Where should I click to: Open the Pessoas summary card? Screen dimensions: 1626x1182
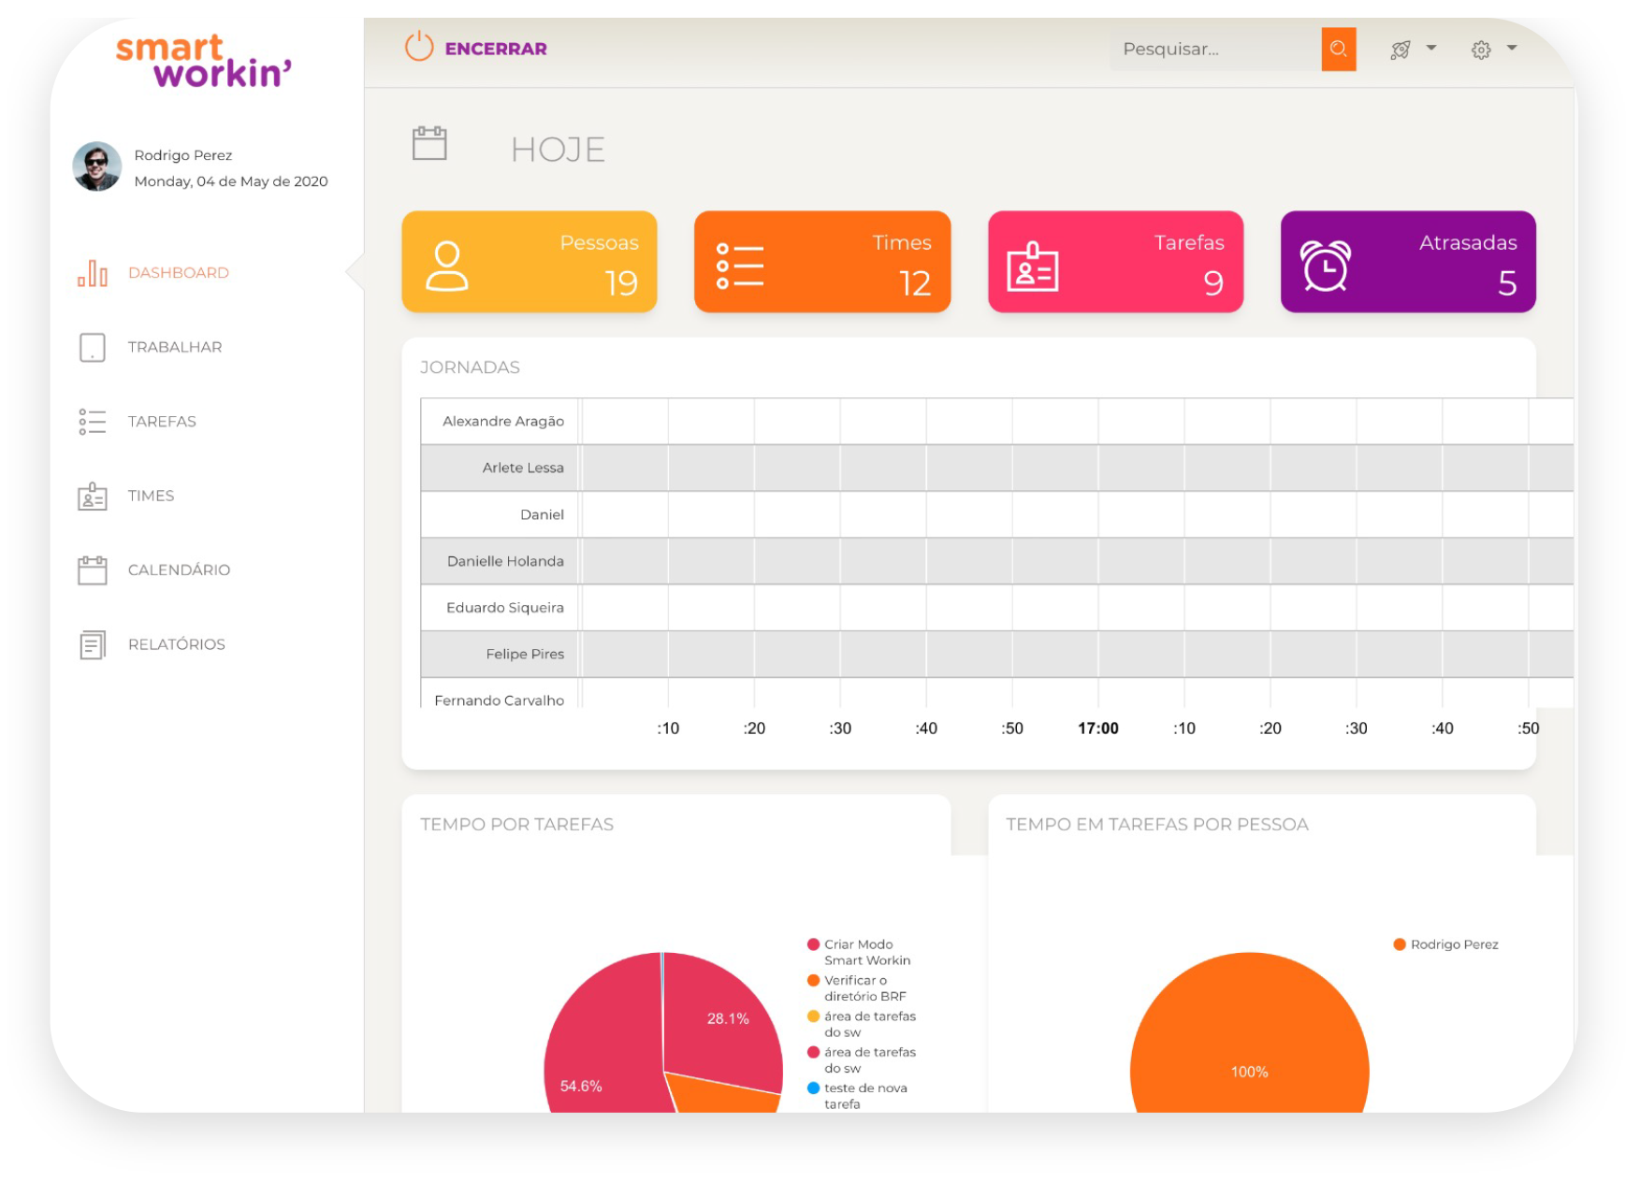[x=530, y=262]
